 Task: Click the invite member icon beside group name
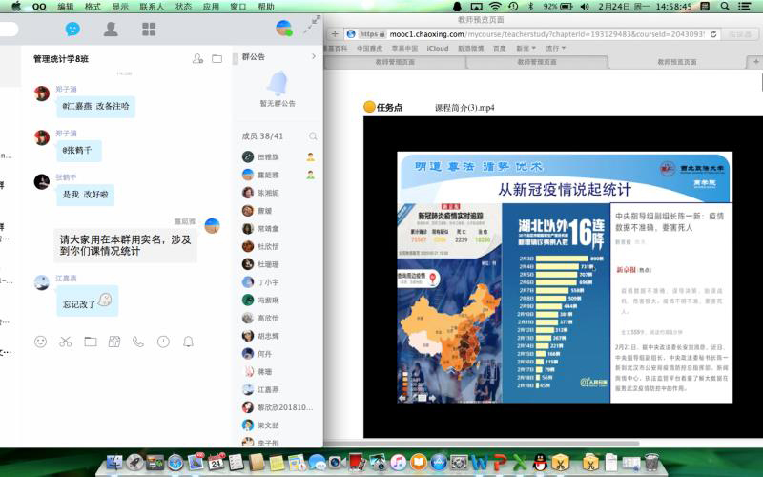coord(197,59)
